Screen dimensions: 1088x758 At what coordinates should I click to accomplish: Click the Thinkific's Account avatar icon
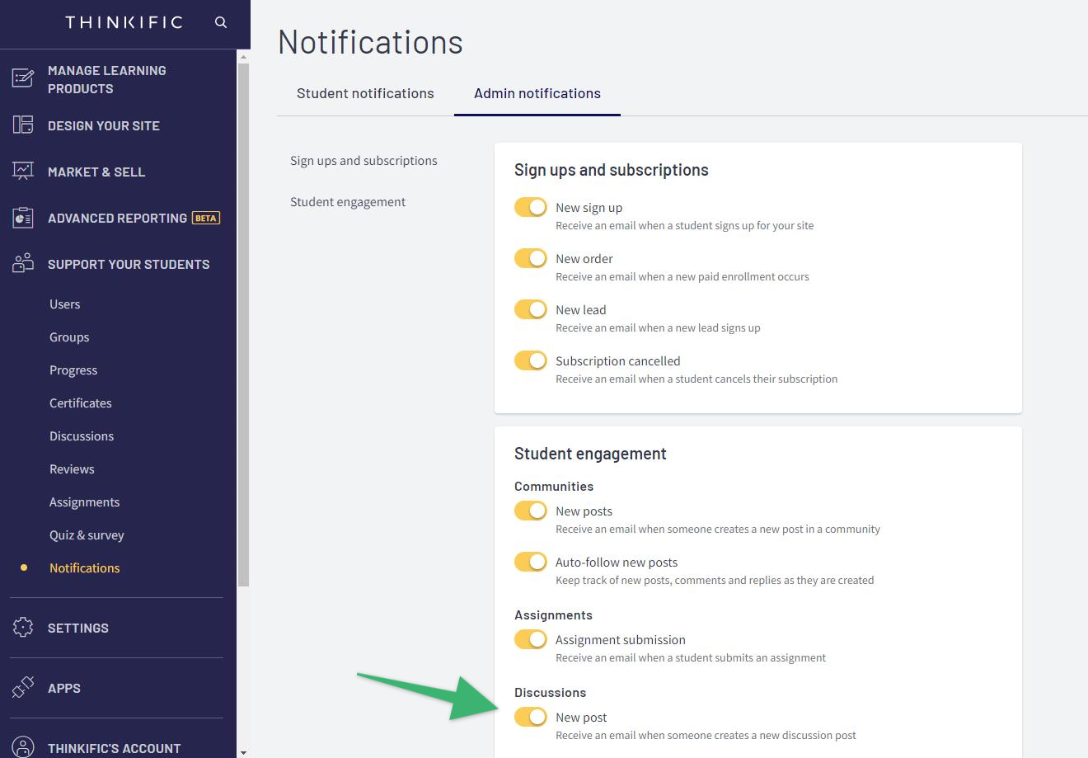point(23,747)
